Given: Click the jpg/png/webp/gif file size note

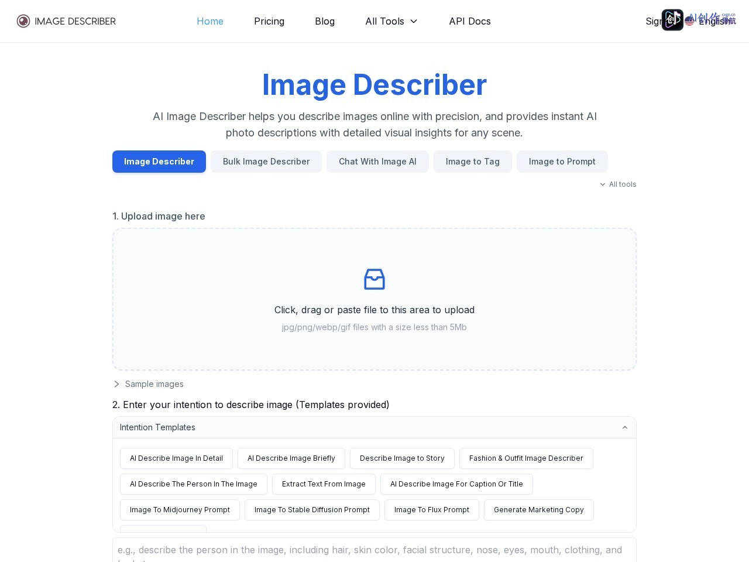Looking at the screenshot, I should 374,327.
